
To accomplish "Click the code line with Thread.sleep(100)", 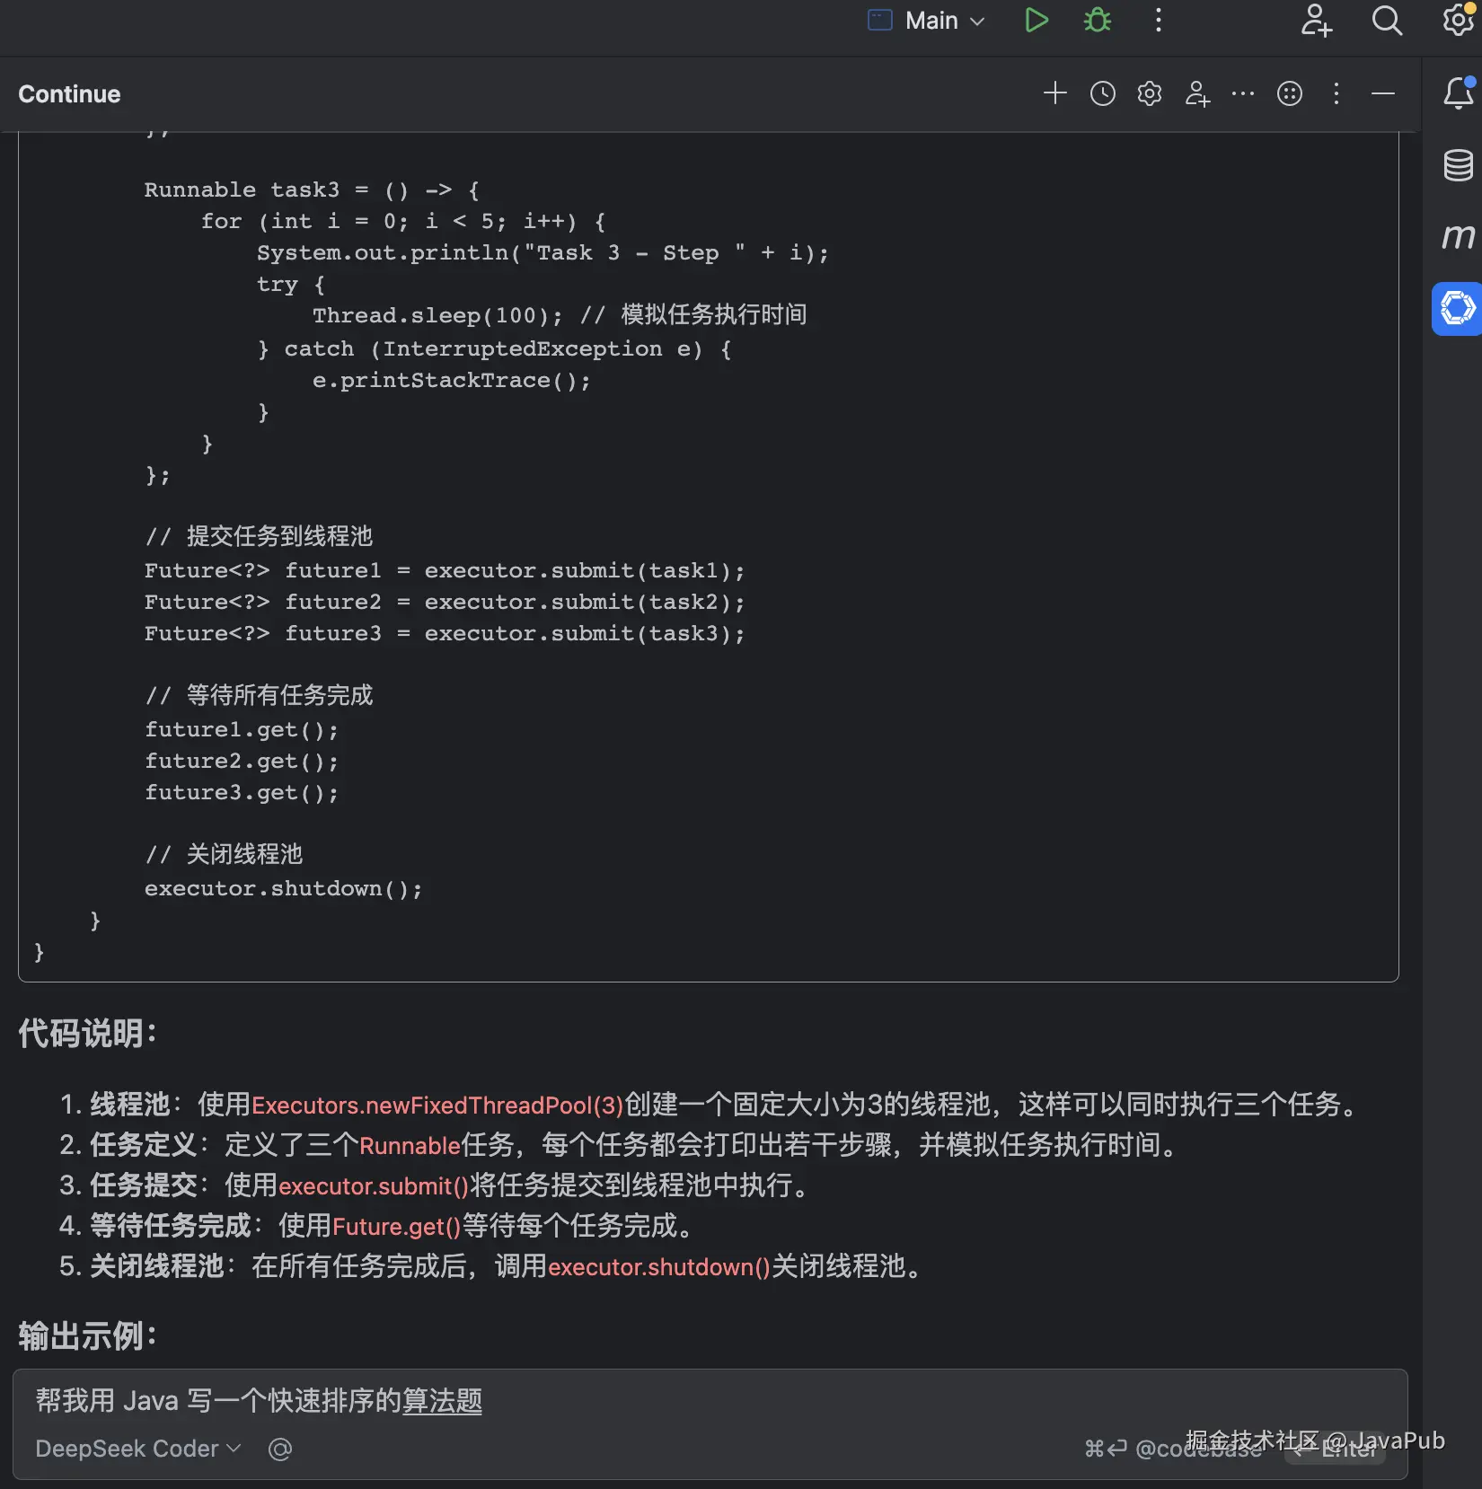I will pyautogui.click(x=560, y=315).
